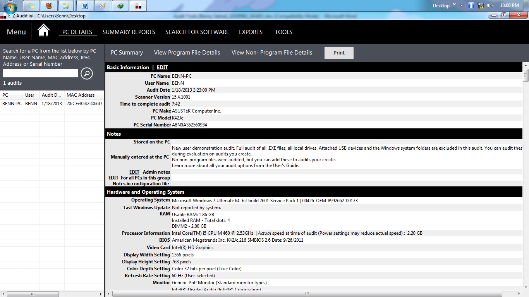529x297 pixels.
Task: Click EDIT next to Basic Information
Action: 162,67
